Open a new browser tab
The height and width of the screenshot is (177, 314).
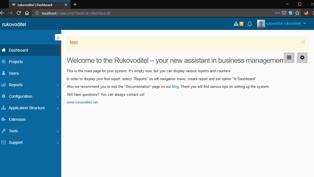click(x=75, y=4)
